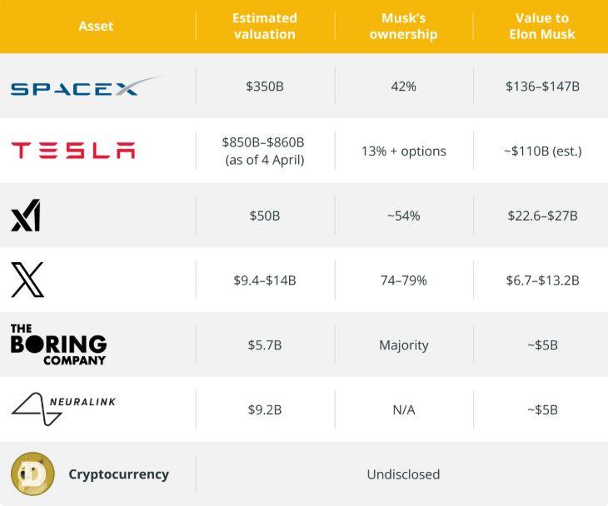Click xAI's $22.6–$27B value cell
The image size is (608, 506).
pyautogui.click(x=542, y=216)
